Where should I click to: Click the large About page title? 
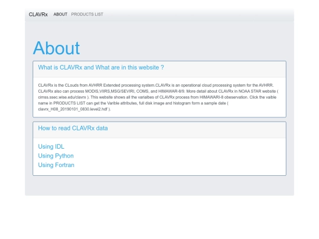click(56, 48)
